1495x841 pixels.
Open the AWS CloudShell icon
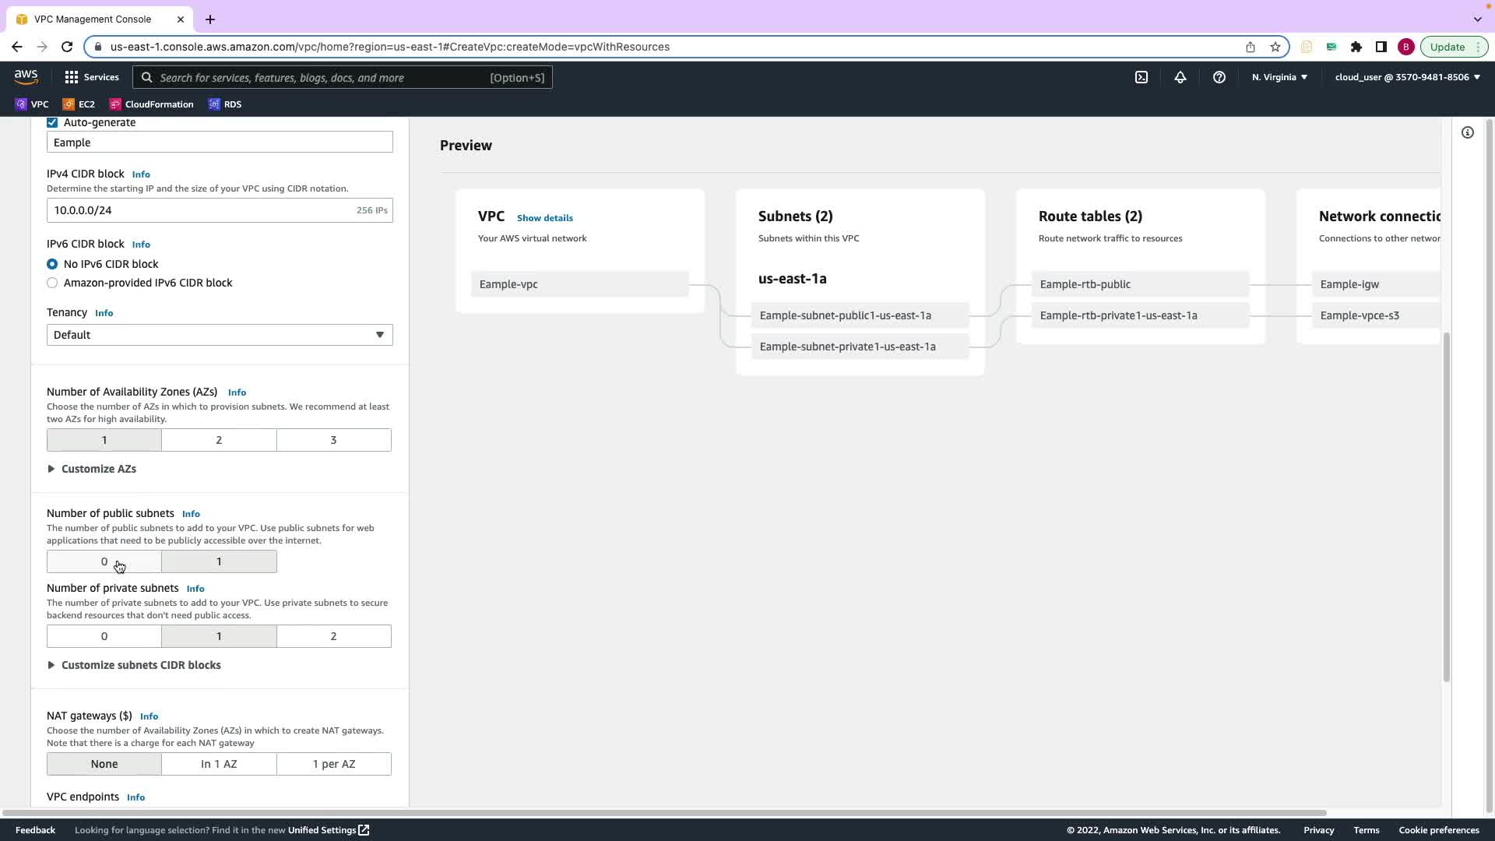1141,77
